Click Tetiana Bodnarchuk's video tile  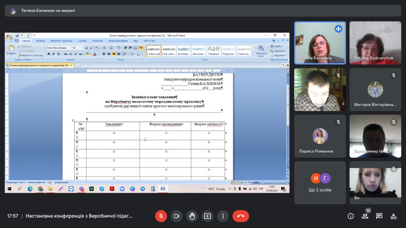(375, 43)
